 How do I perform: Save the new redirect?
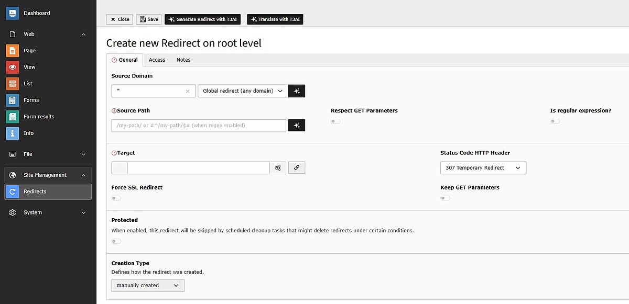tap(149, 19)
